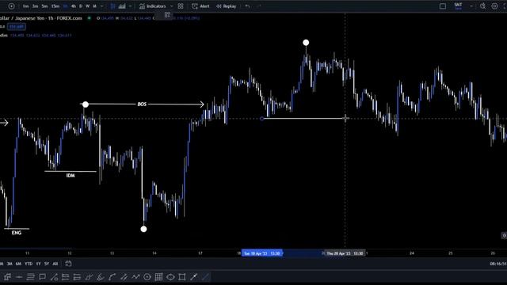Image resolution: width=507 pixels, height=285 pixels.
Task: Switch to the M monthly timeframe
Action: tap(94, 6)
